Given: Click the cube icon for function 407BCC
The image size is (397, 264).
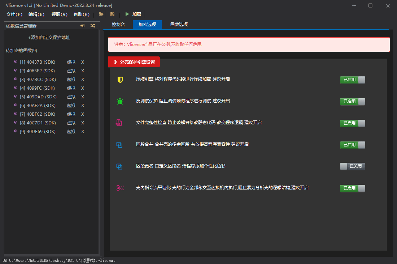Looking at the screenshot, I should click(16, 79).
